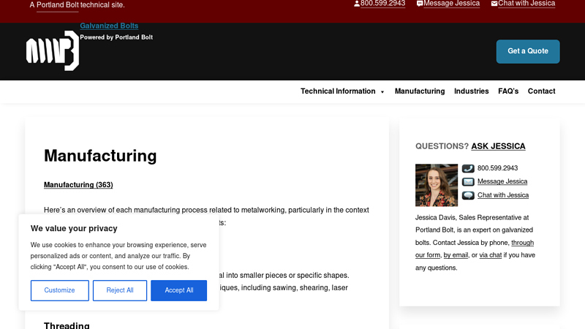Open the Manufacturing (363) category link

click(x=78, y=185)
